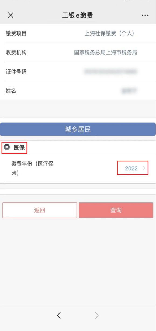Tap the 缴费项目 row
Screen dimensions: 156x331
tap(78, 33)
